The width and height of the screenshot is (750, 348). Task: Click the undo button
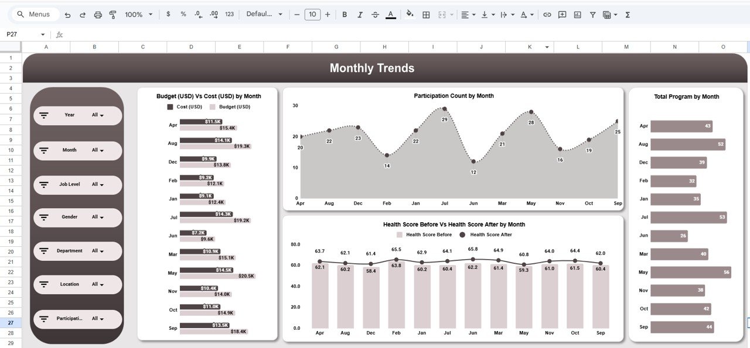pyautogui.click(x=68, y=14)
